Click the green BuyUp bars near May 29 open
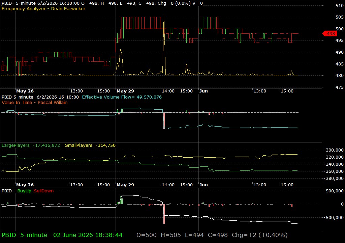This screenshot has width=345, height=243. point(120,200)
